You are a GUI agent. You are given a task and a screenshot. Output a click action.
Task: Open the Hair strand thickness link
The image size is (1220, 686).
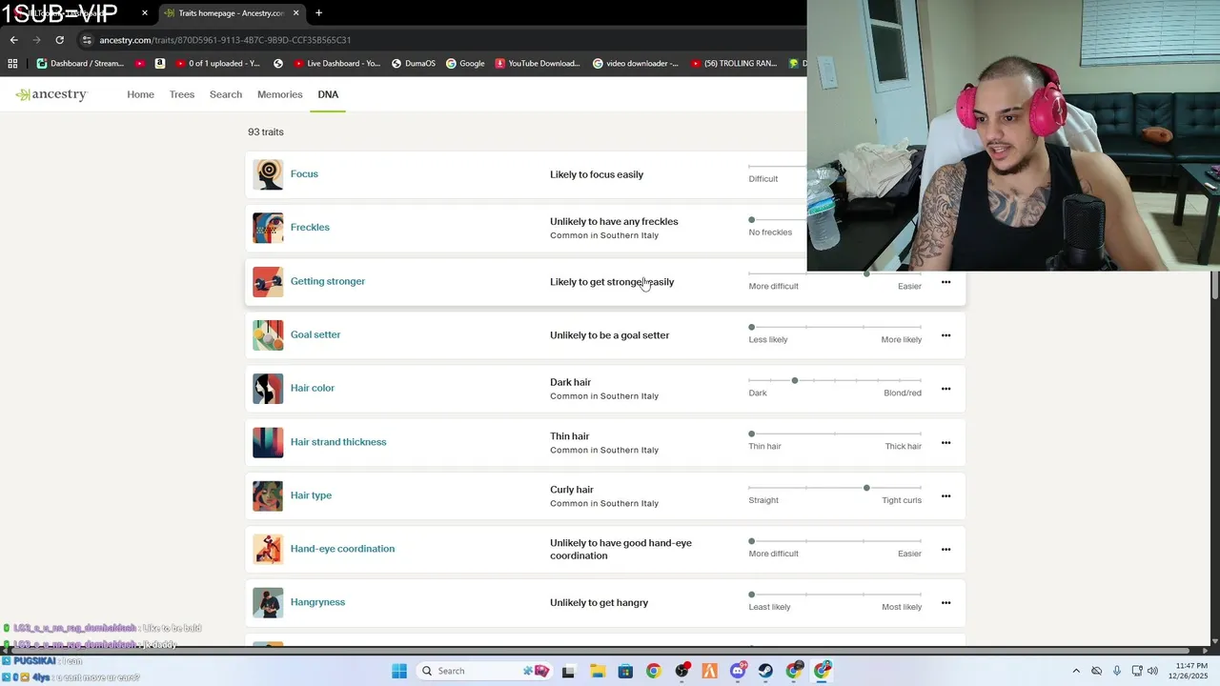(338, 442)
